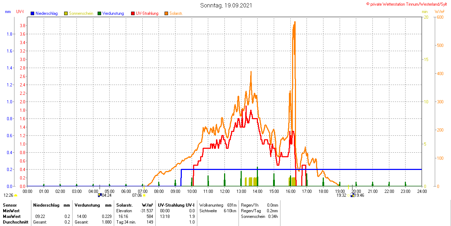Select the Sonnenschein legend label
This screenshot has width=451, height=226.
pyautogui.click(x=81, y=13)
